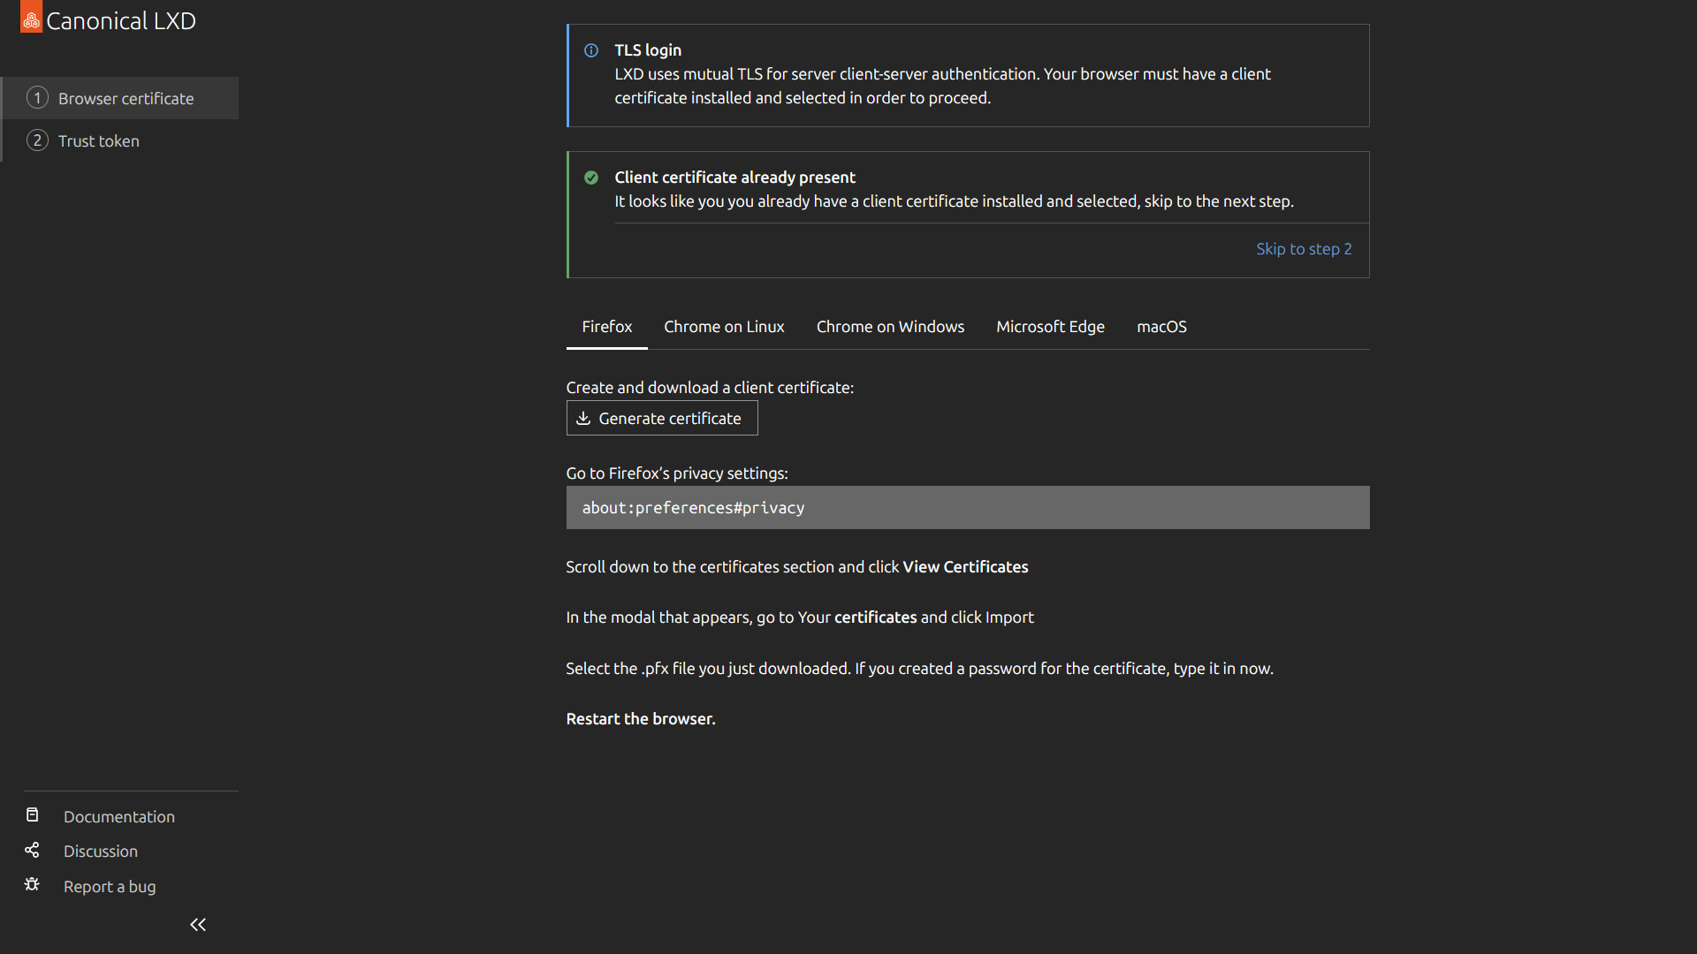The image size is (1697, 954).
Task: Click the green success checkmark icon
Action: [x=591, y=178]
